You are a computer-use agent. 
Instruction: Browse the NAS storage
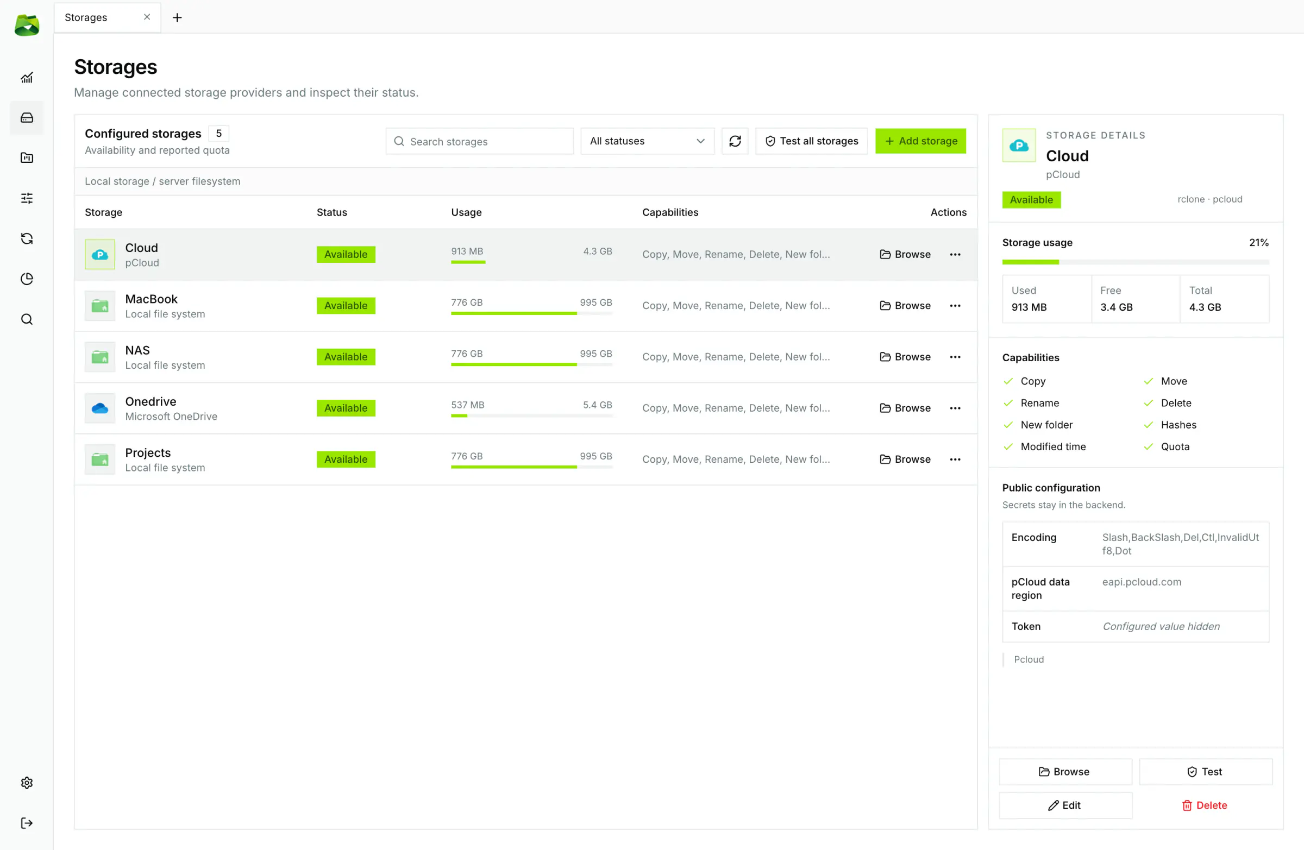click(905, 357)
